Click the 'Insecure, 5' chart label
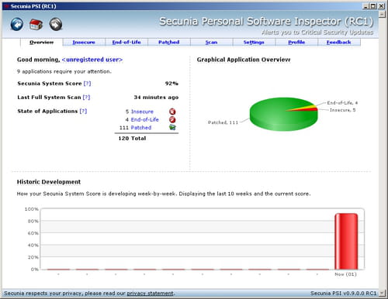 (342, 110)
